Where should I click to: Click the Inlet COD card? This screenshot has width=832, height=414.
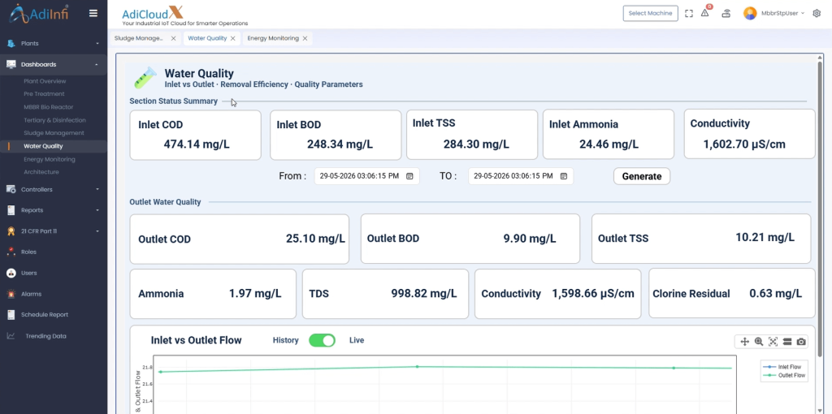(195, 136)
